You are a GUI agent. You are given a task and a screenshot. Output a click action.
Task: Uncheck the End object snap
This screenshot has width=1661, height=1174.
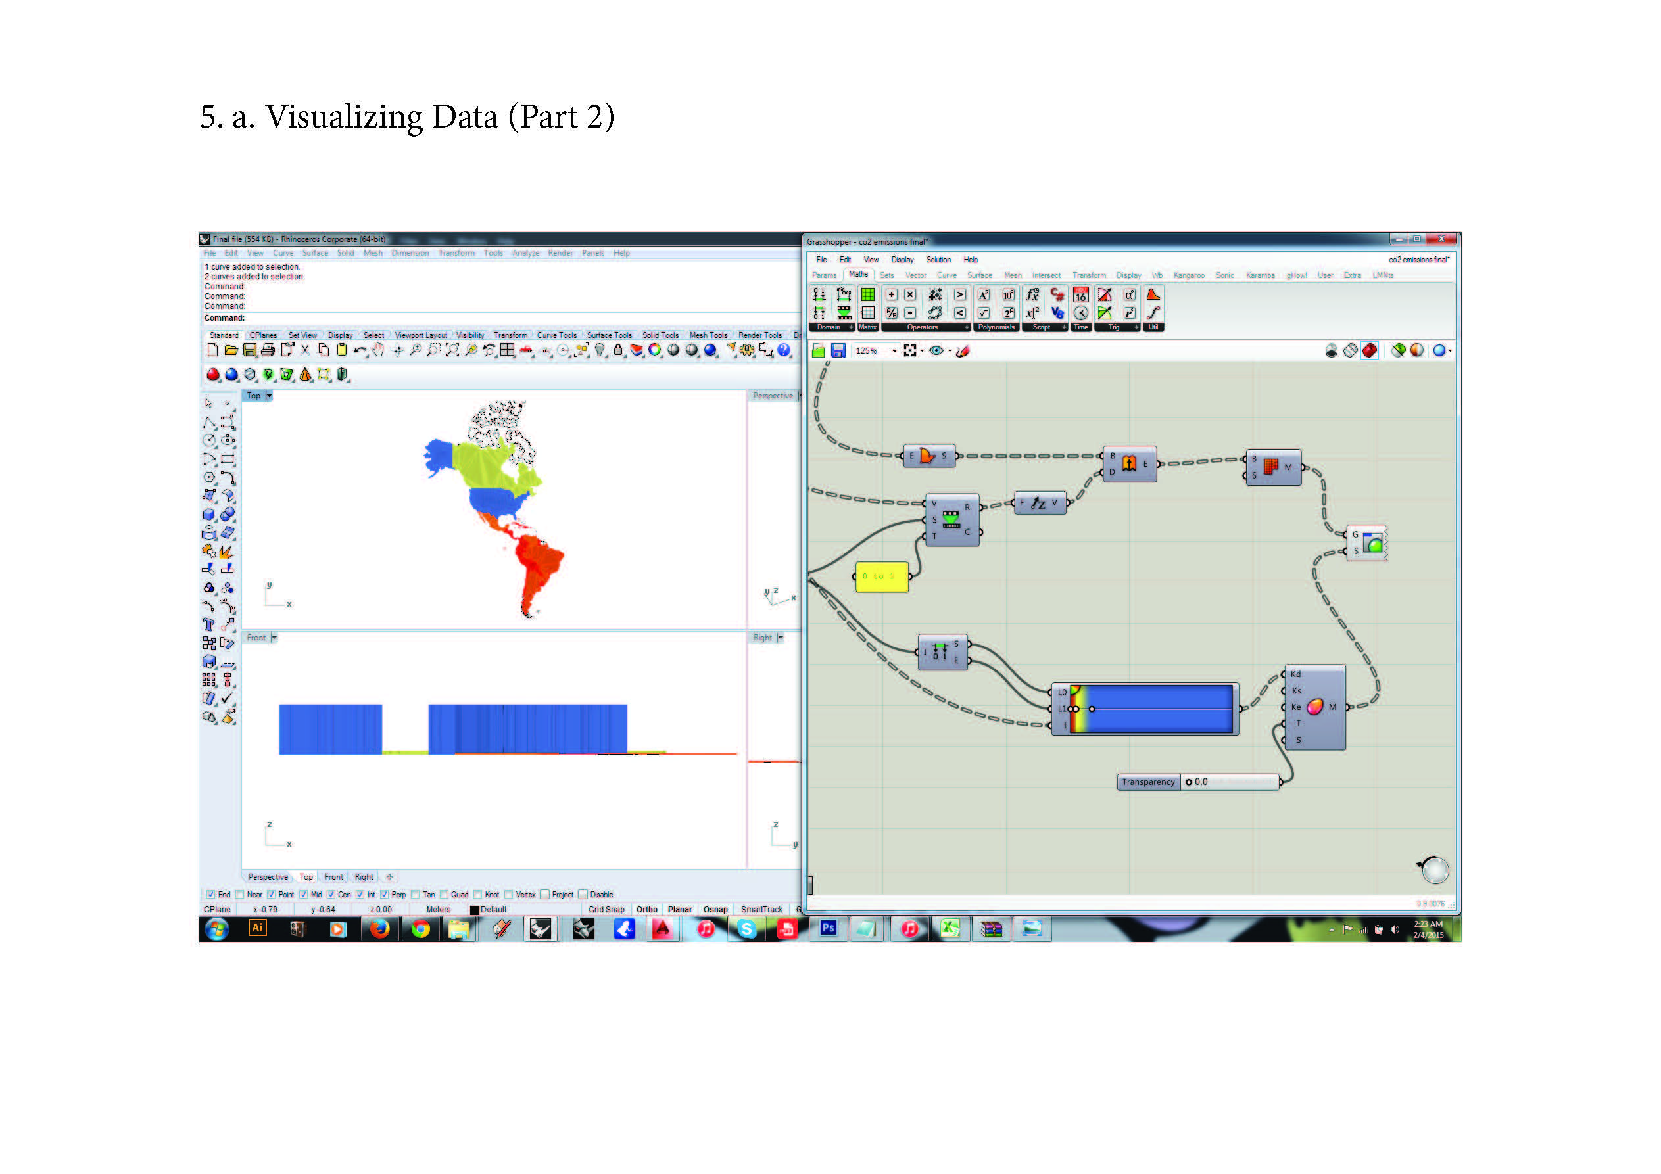tap(210, 894)
